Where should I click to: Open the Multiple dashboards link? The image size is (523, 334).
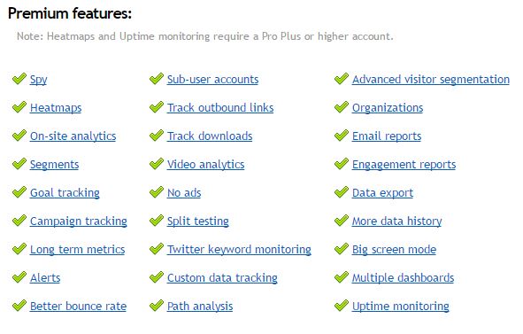(403, 278)
